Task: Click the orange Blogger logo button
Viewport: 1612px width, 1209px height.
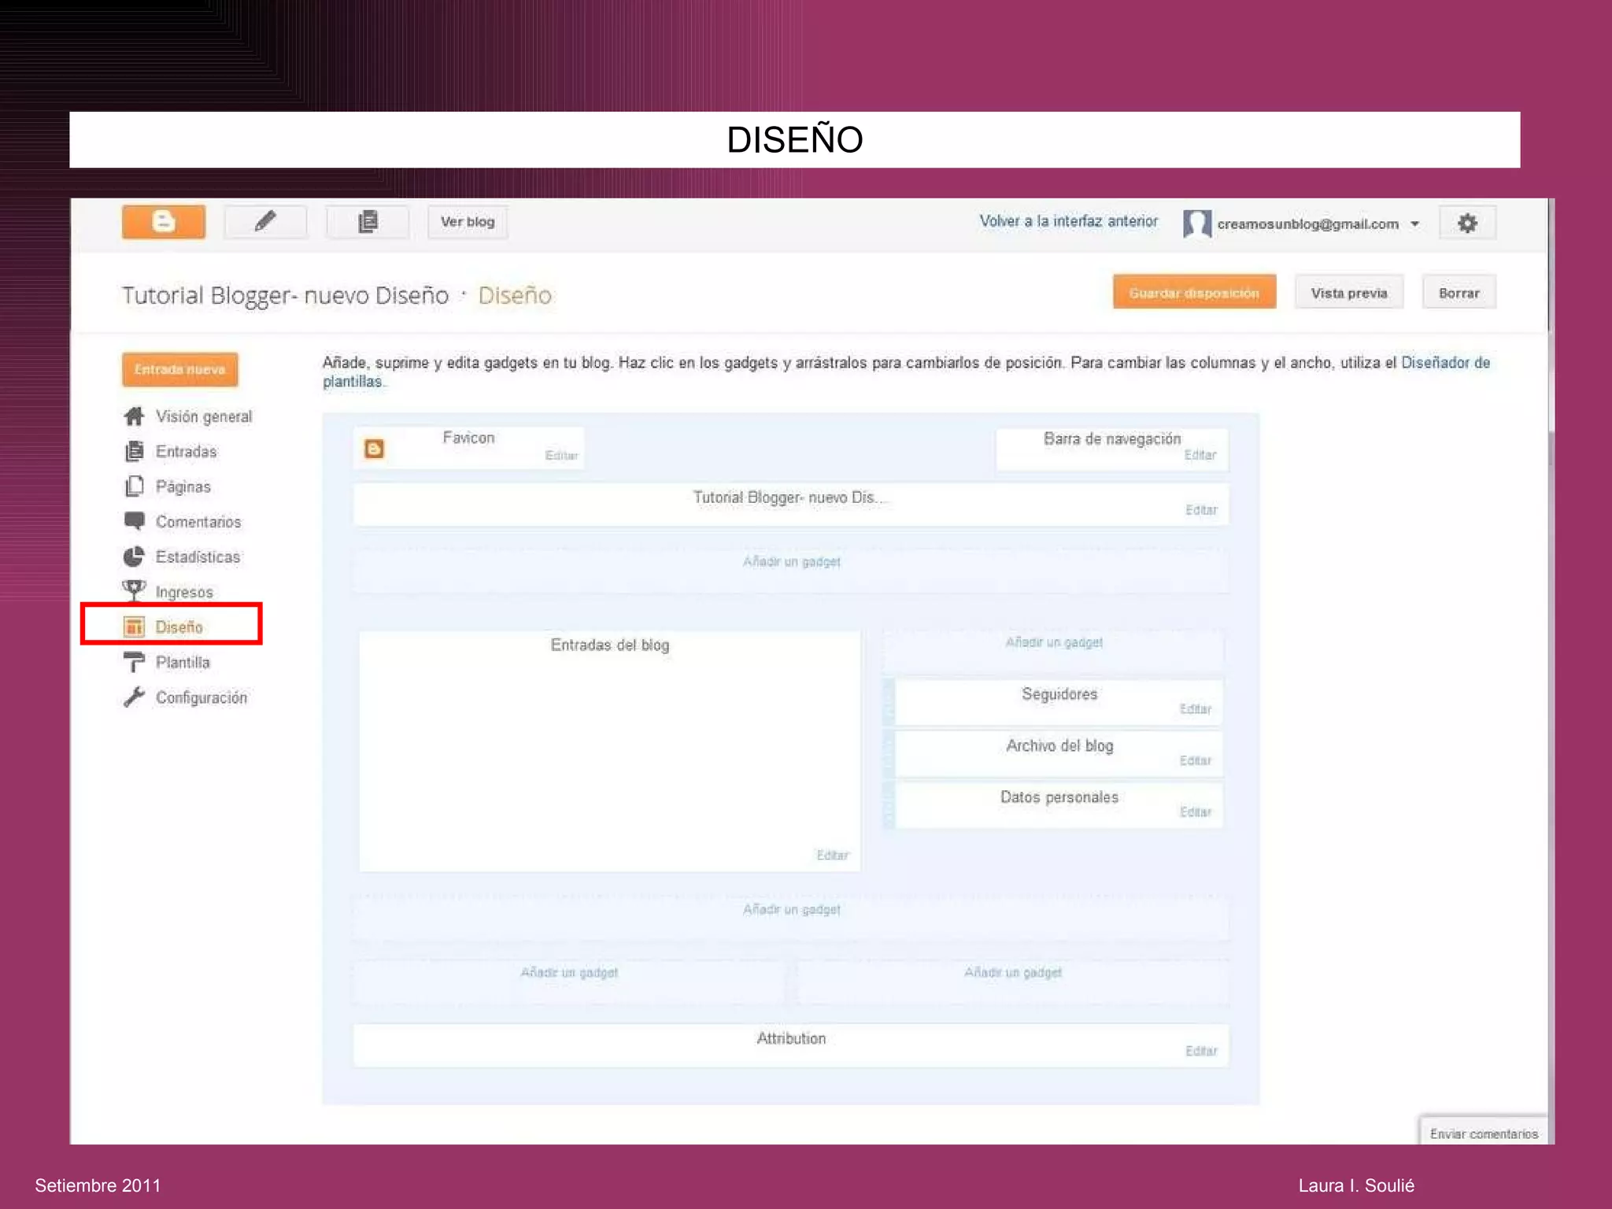Action: point(163,222)
